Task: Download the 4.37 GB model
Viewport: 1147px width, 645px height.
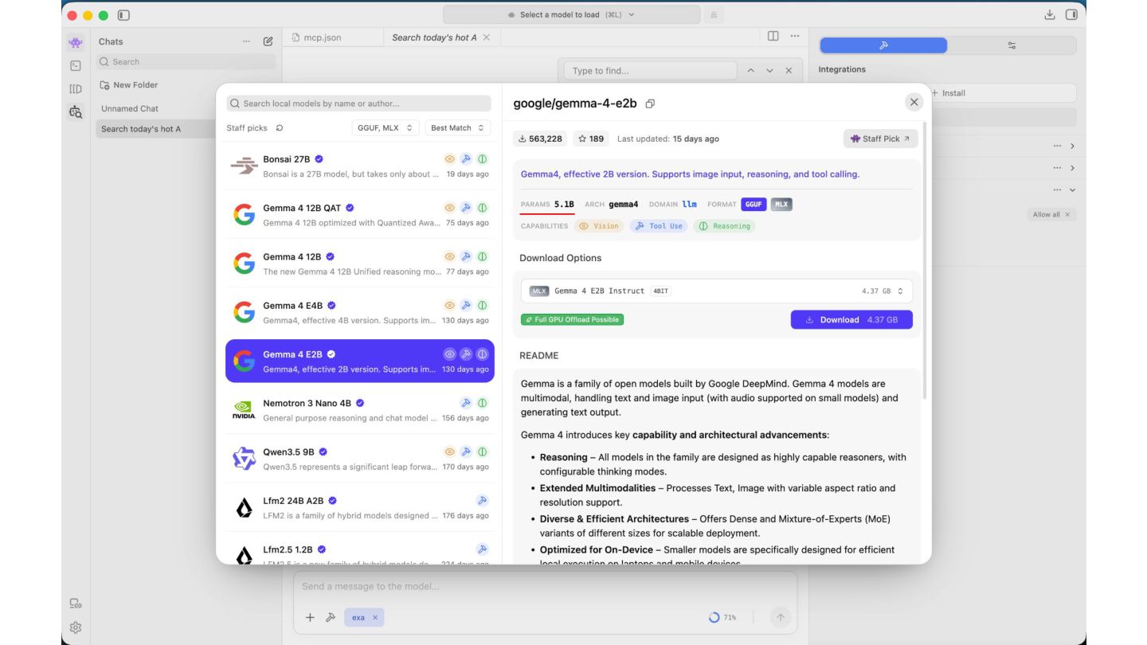Action: (851, 320)
